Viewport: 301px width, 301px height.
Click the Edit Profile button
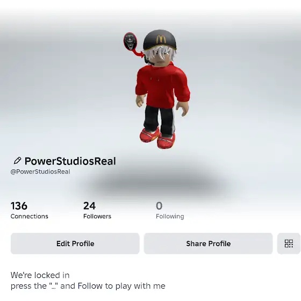coord(75,243)
